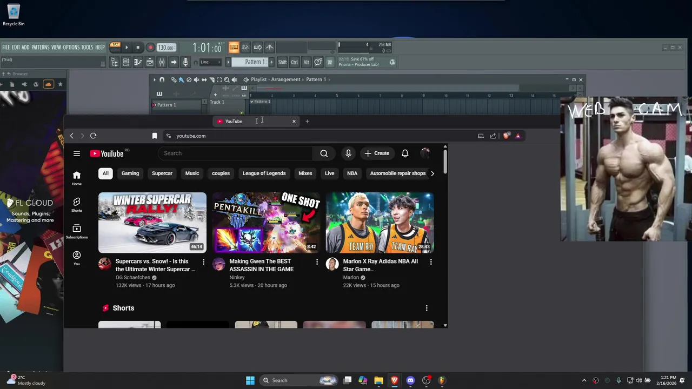Search YouTube with voice microphone
Screen dimensions: 692x389
click(348, 153)
